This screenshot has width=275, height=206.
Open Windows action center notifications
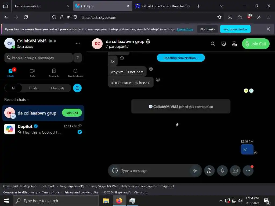click(x=267, y=201)
